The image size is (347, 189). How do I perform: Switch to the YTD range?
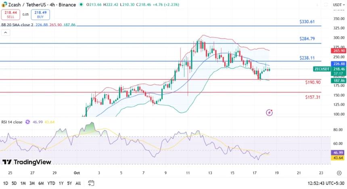click(x=51, y=183)
